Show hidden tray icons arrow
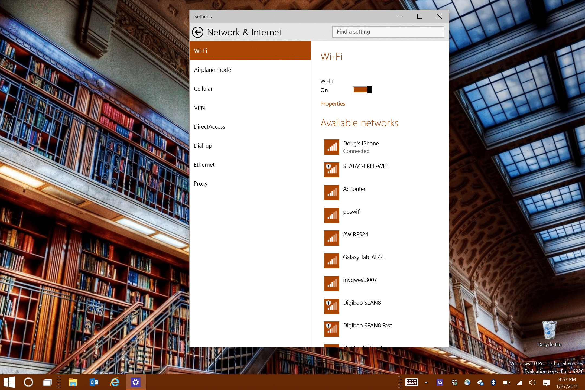 tap(426, 382)
